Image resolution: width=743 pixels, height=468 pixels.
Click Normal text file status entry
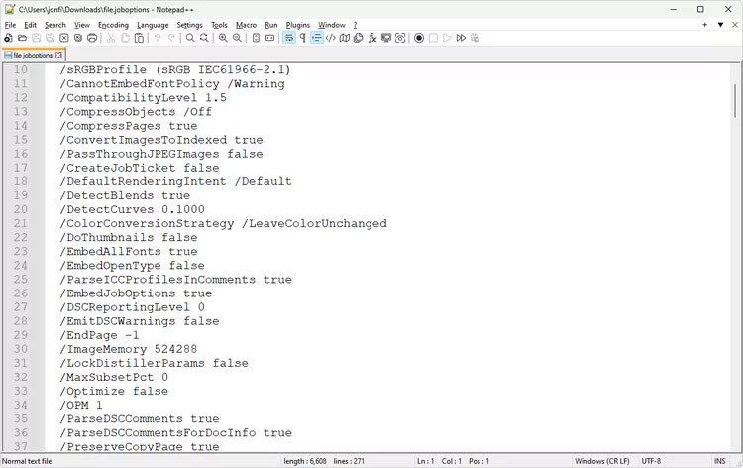tap(27, 461)
